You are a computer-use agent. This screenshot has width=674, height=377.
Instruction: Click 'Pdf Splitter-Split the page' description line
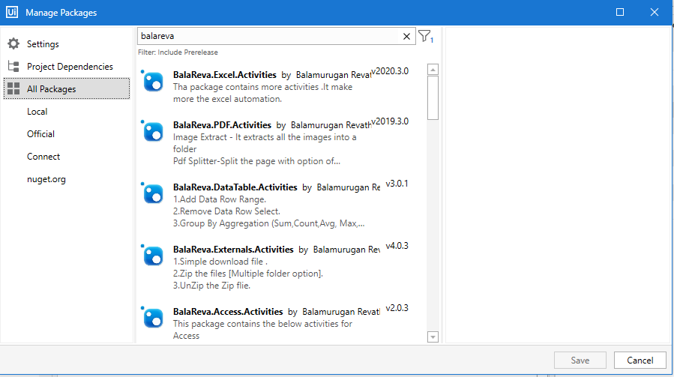tap(256, 161)
